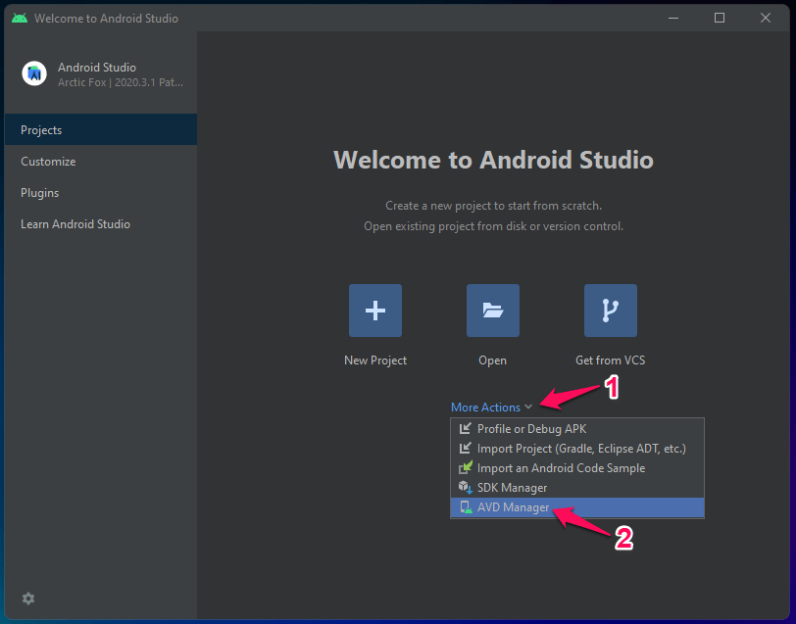
Task: Click the Android Studio logo icon in the sidebar
Action: coord(34,73)
